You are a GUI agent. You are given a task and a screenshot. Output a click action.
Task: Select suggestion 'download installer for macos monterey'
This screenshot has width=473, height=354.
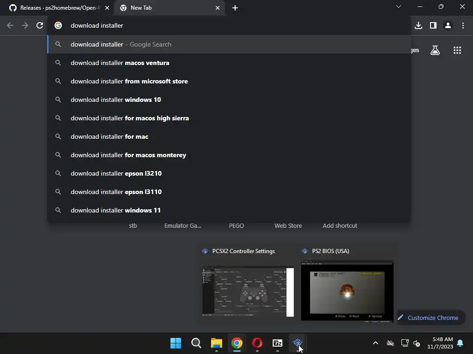coord(229,155)
